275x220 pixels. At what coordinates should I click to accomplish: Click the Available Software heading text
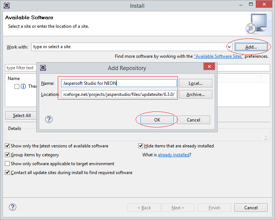pyautogui.click(x=29, y=17)
